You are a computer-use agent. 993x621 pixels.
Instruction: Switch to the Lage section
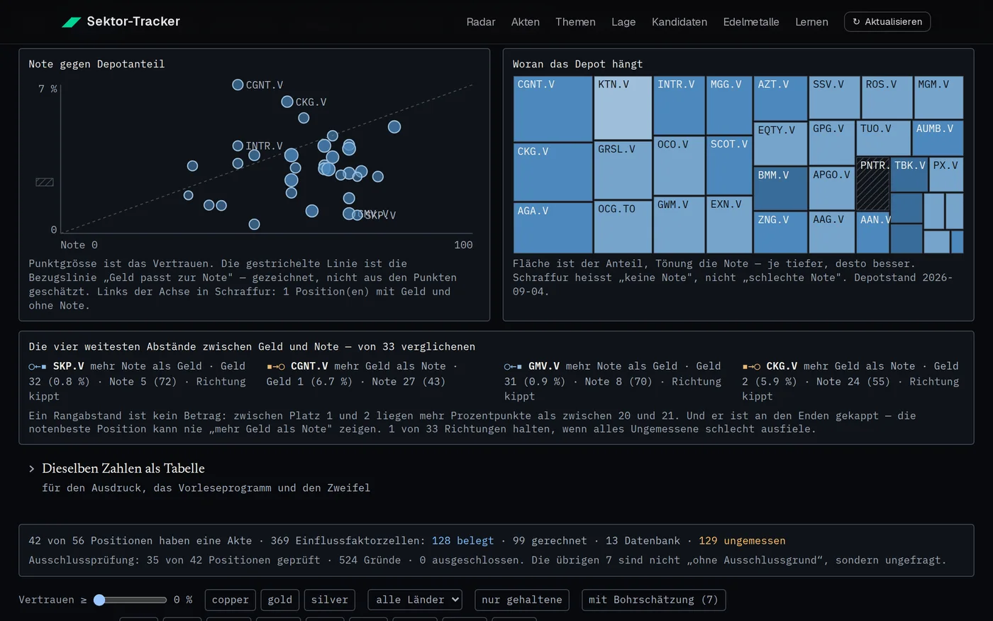click(x=623, y=22)
